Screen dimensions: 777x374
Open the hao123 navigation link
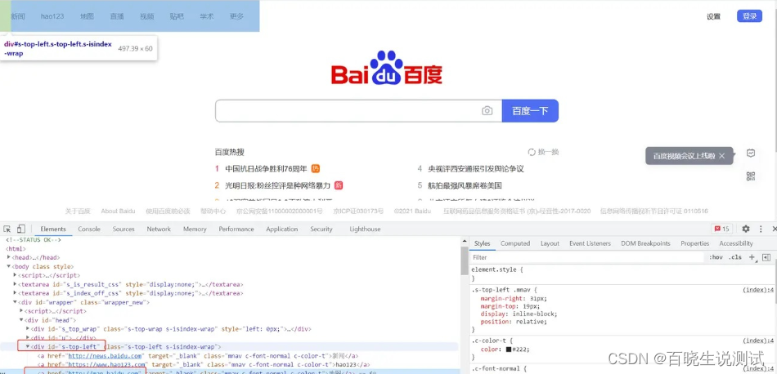(x=52, y=16)
